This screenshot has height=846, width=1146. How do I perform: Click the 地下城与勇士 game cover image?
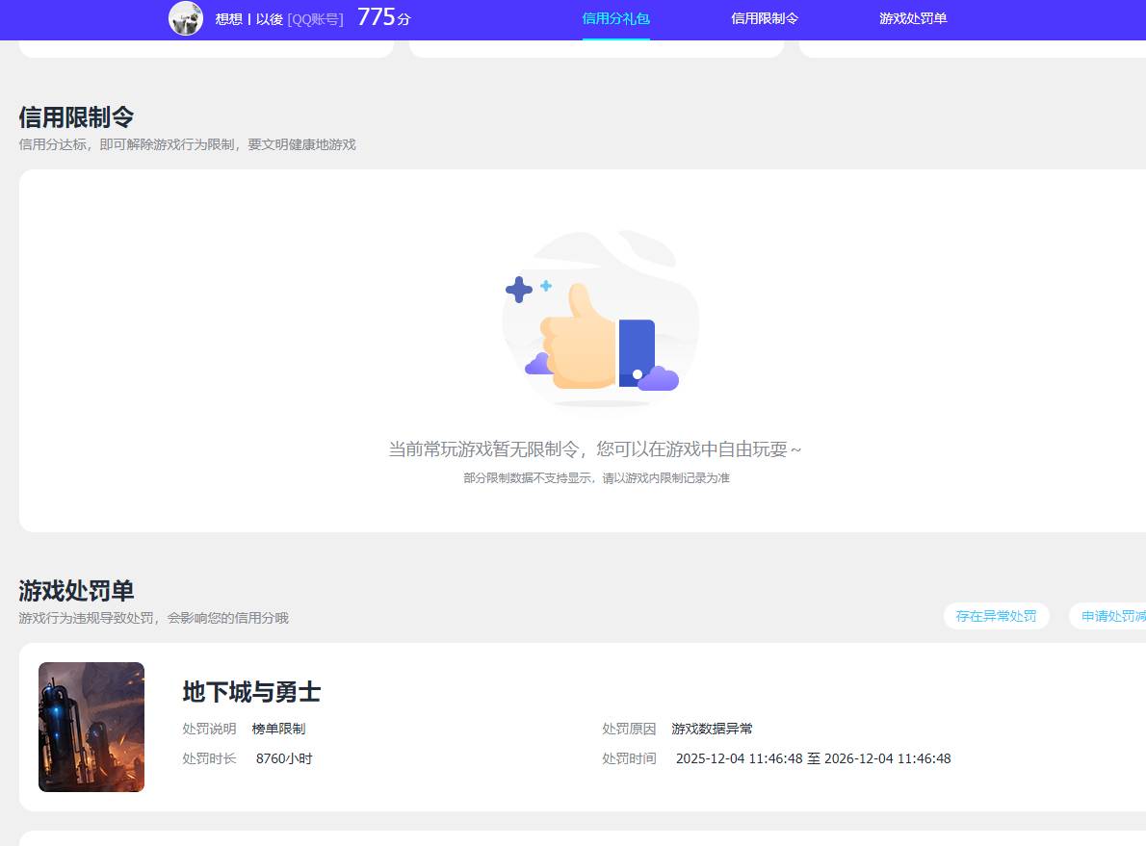click(x=91, y=727)
